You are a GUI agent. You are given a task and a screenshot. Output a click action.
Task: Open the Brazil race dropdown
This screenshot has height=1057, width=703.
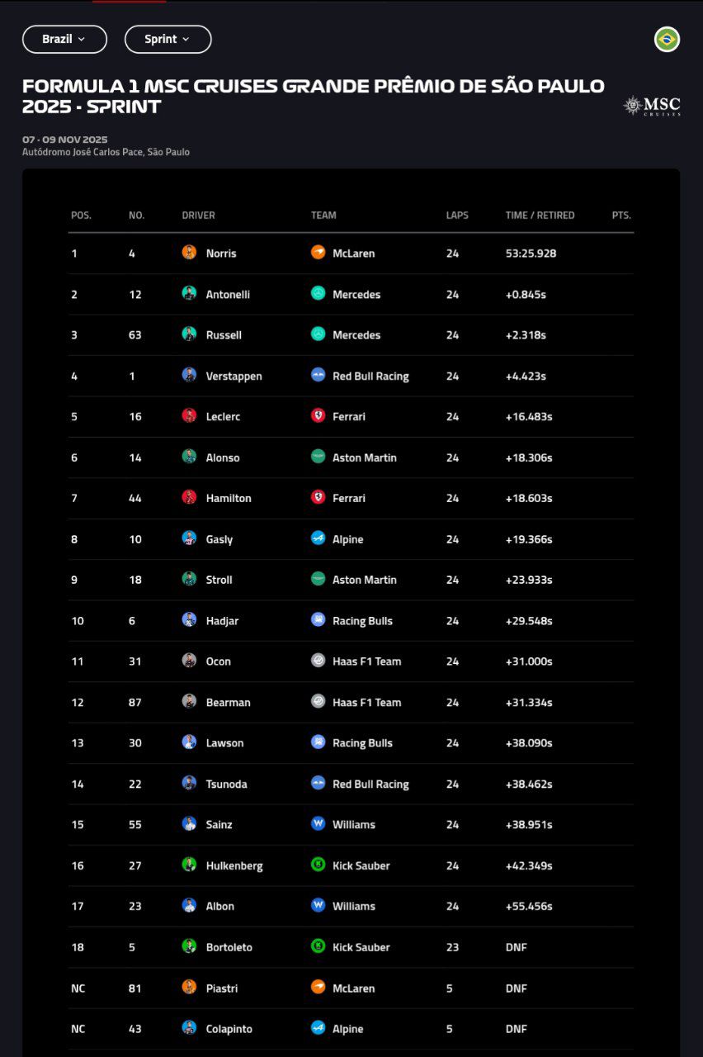tap(64, 39)
